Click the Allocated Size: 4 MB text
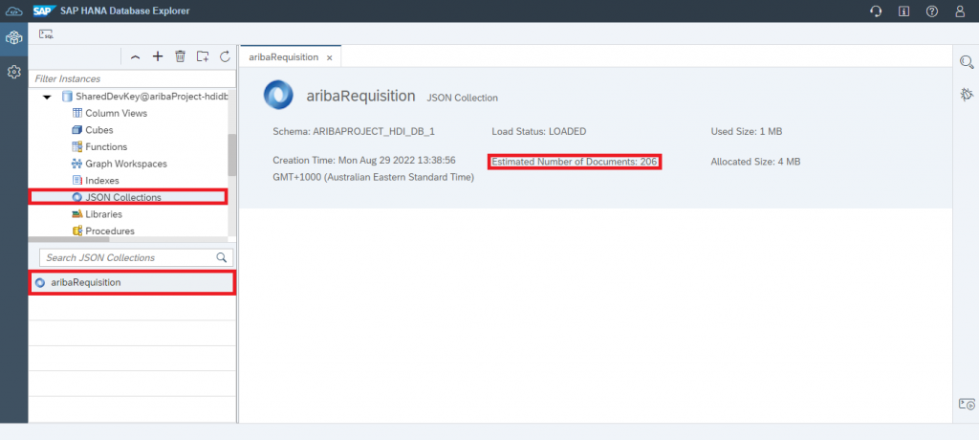The height and width of the screenshot is (440, 979). [755, 162]
